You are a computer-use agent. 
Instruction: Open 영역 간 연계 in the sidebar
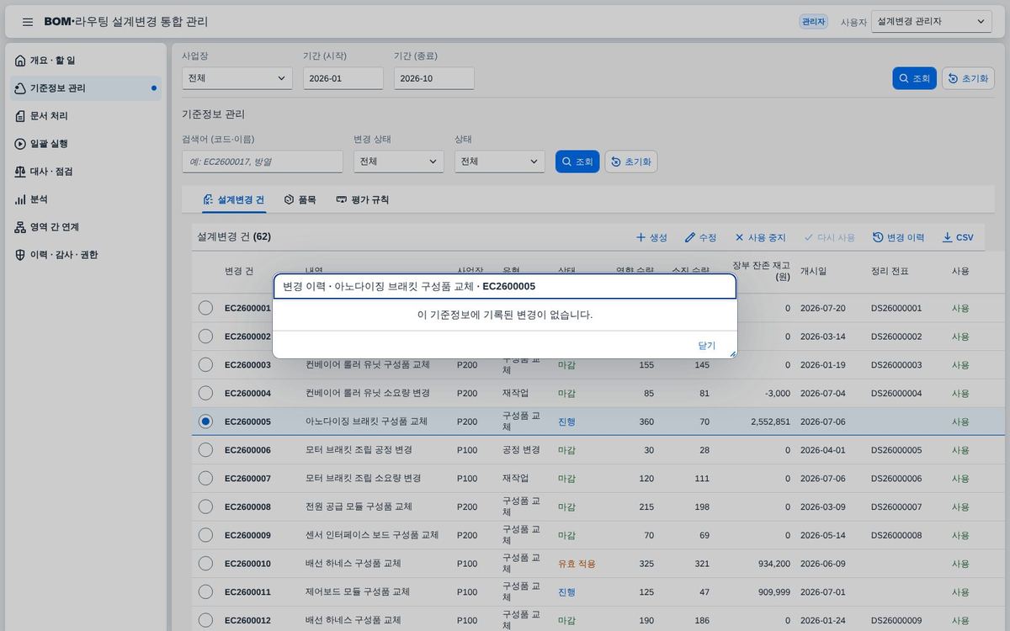click(x=86, y=227)
